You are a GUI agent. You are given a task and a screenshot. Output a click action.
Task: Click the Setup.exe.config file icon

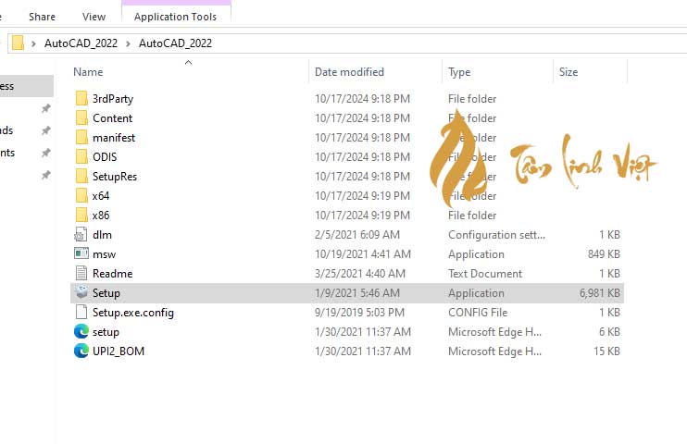pos(81,313)
